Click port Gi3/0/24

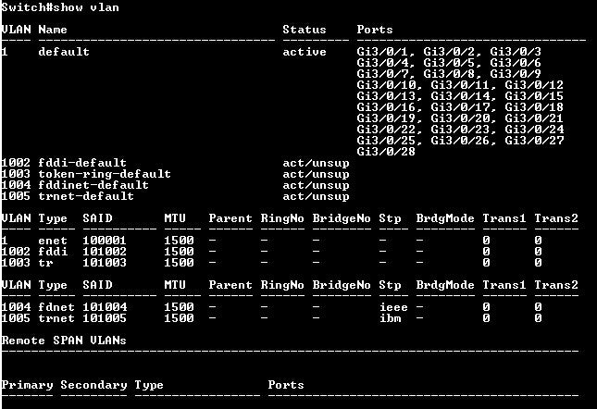(x=534, y=130)
